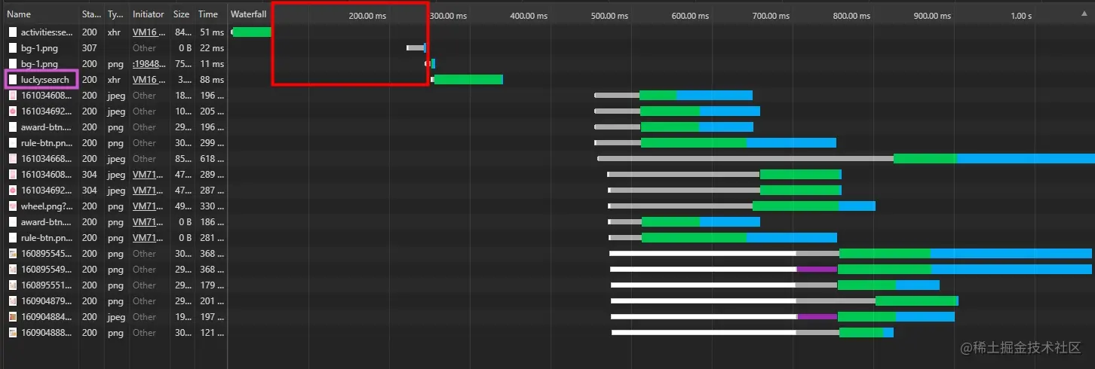Click green waterfall bar of lucky:search request
Image resolution: width=1095 pixels, height=369 pixels.
click(468, 80)
